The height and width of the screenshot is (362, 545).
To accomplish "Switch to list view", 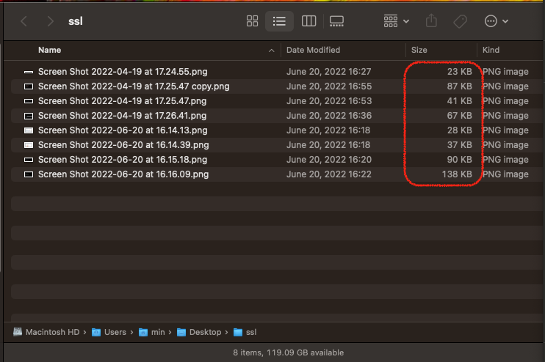I will [x=279, y=21].
